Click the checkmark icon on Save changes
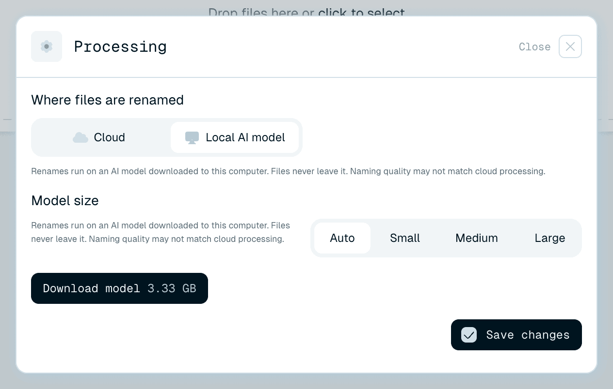Viewport: 613px width, 389px height. (469, 335)
